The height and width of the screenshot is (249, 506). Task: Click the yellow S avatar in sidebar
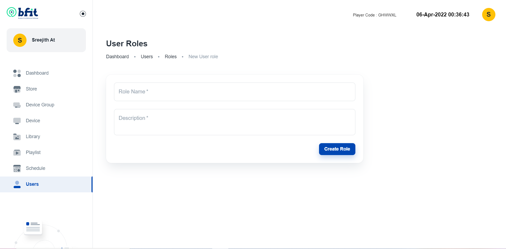(20, 40)
